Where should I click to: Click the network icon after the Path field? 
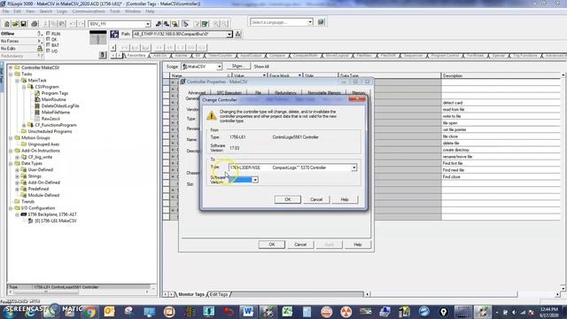pyautogui.click(x=238, y=34)
